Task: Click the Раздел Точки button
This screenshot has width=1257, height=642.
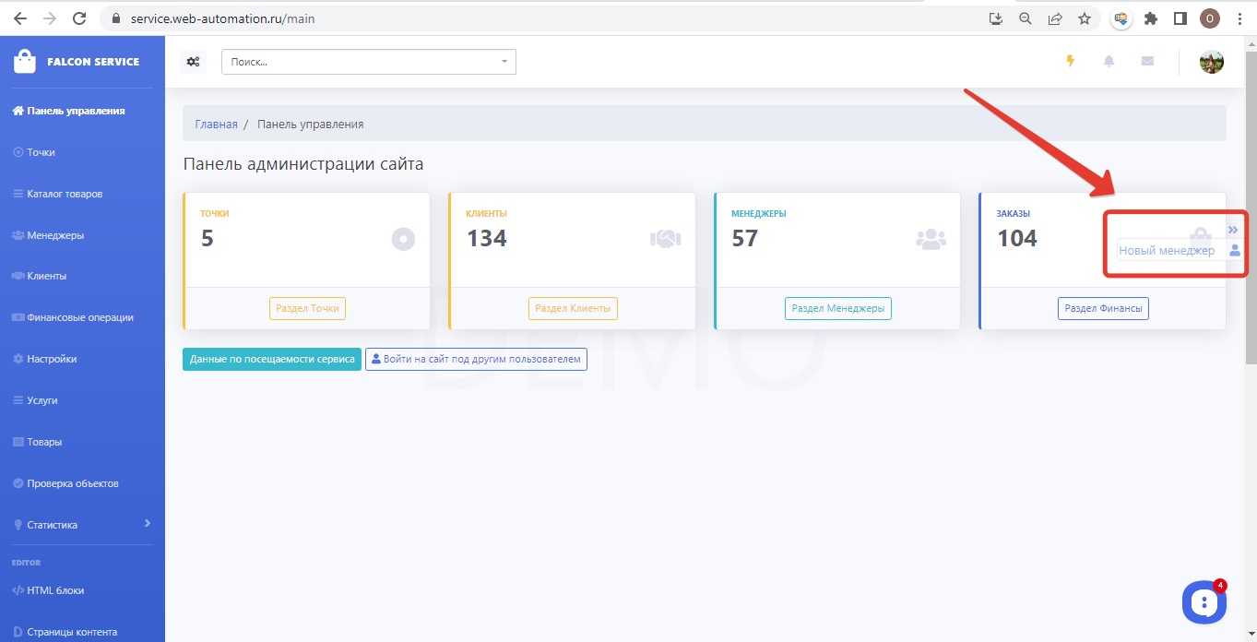Action: [x=307, y=308]
